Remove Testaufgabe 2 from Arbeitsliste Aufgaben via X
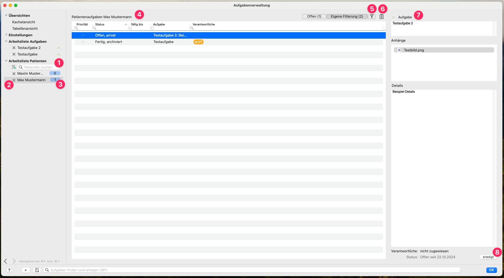 [x=14, y=48]
